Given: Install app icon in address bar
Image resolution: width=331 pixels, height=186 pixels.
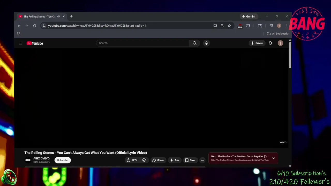Looking at the screenshot, I should coord(215,26).
